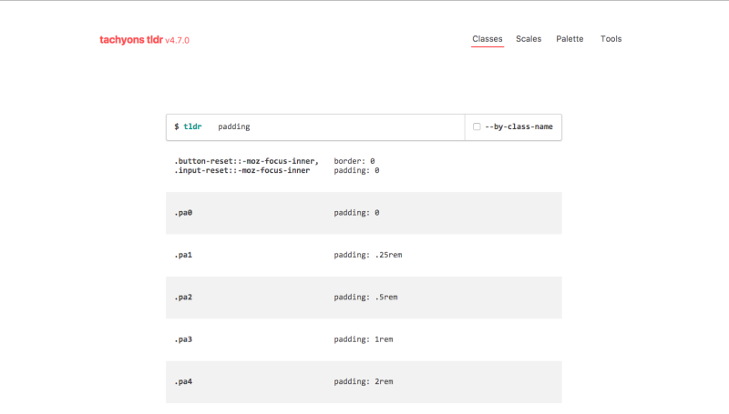729x414 pixels.
Task: Click 'padding: 0' in the .pa0 row
Action: [x=356, y=213]
